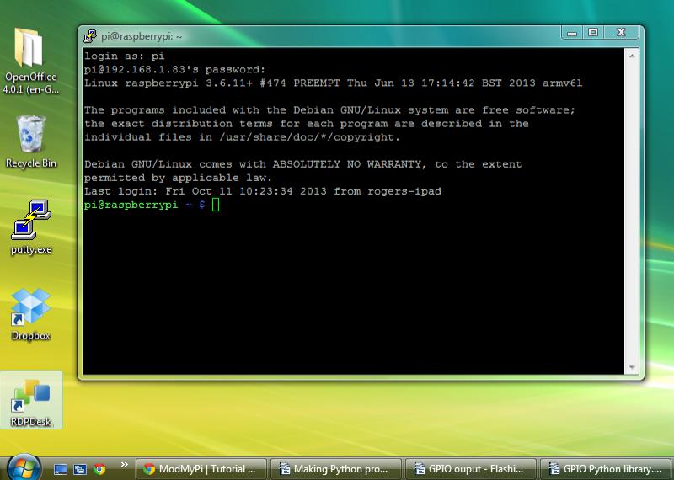
Task: Click the terminal scrollbar up arrow
Action: (x=632, y=55)
